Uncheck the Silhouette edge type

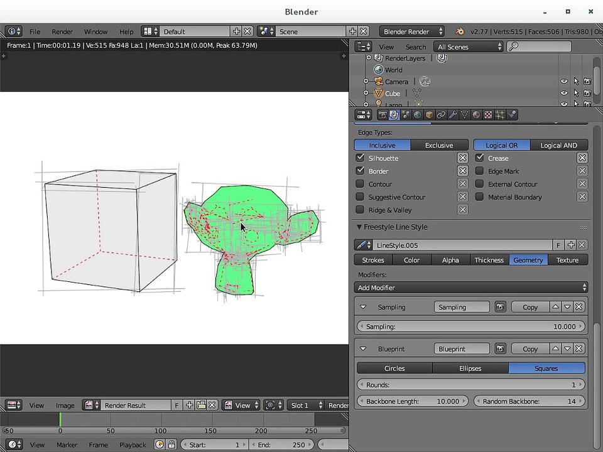(360, 158)
